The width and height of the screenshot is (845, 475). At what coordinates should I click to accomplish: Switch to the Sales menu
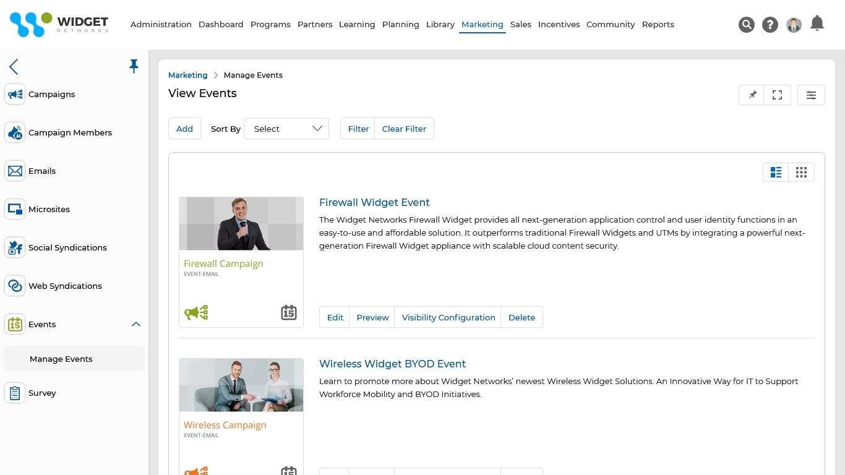click(520, 25)
